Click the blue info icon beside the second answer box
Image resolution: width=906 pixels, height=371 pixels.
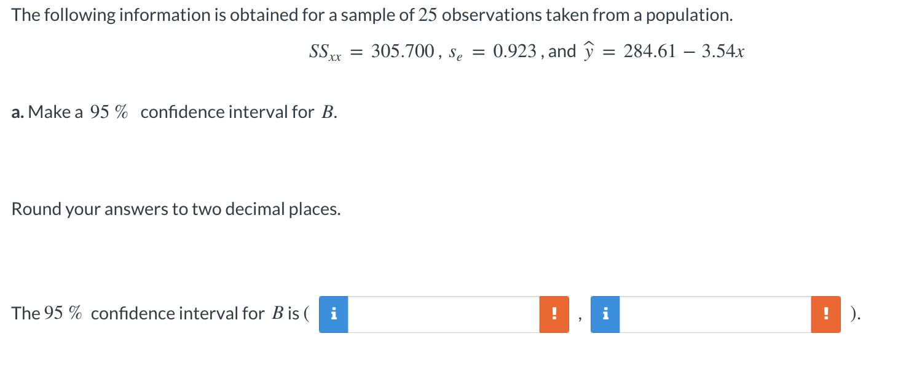tap(604, 314)
